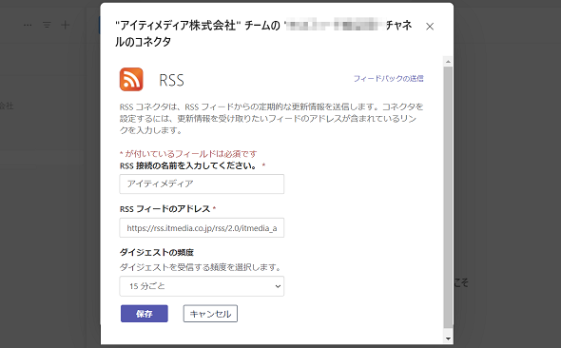Viewport: 561px width, 348px height.
Task: Click the RSS フィードのアドレス label
Action: (x=164, y=209)
